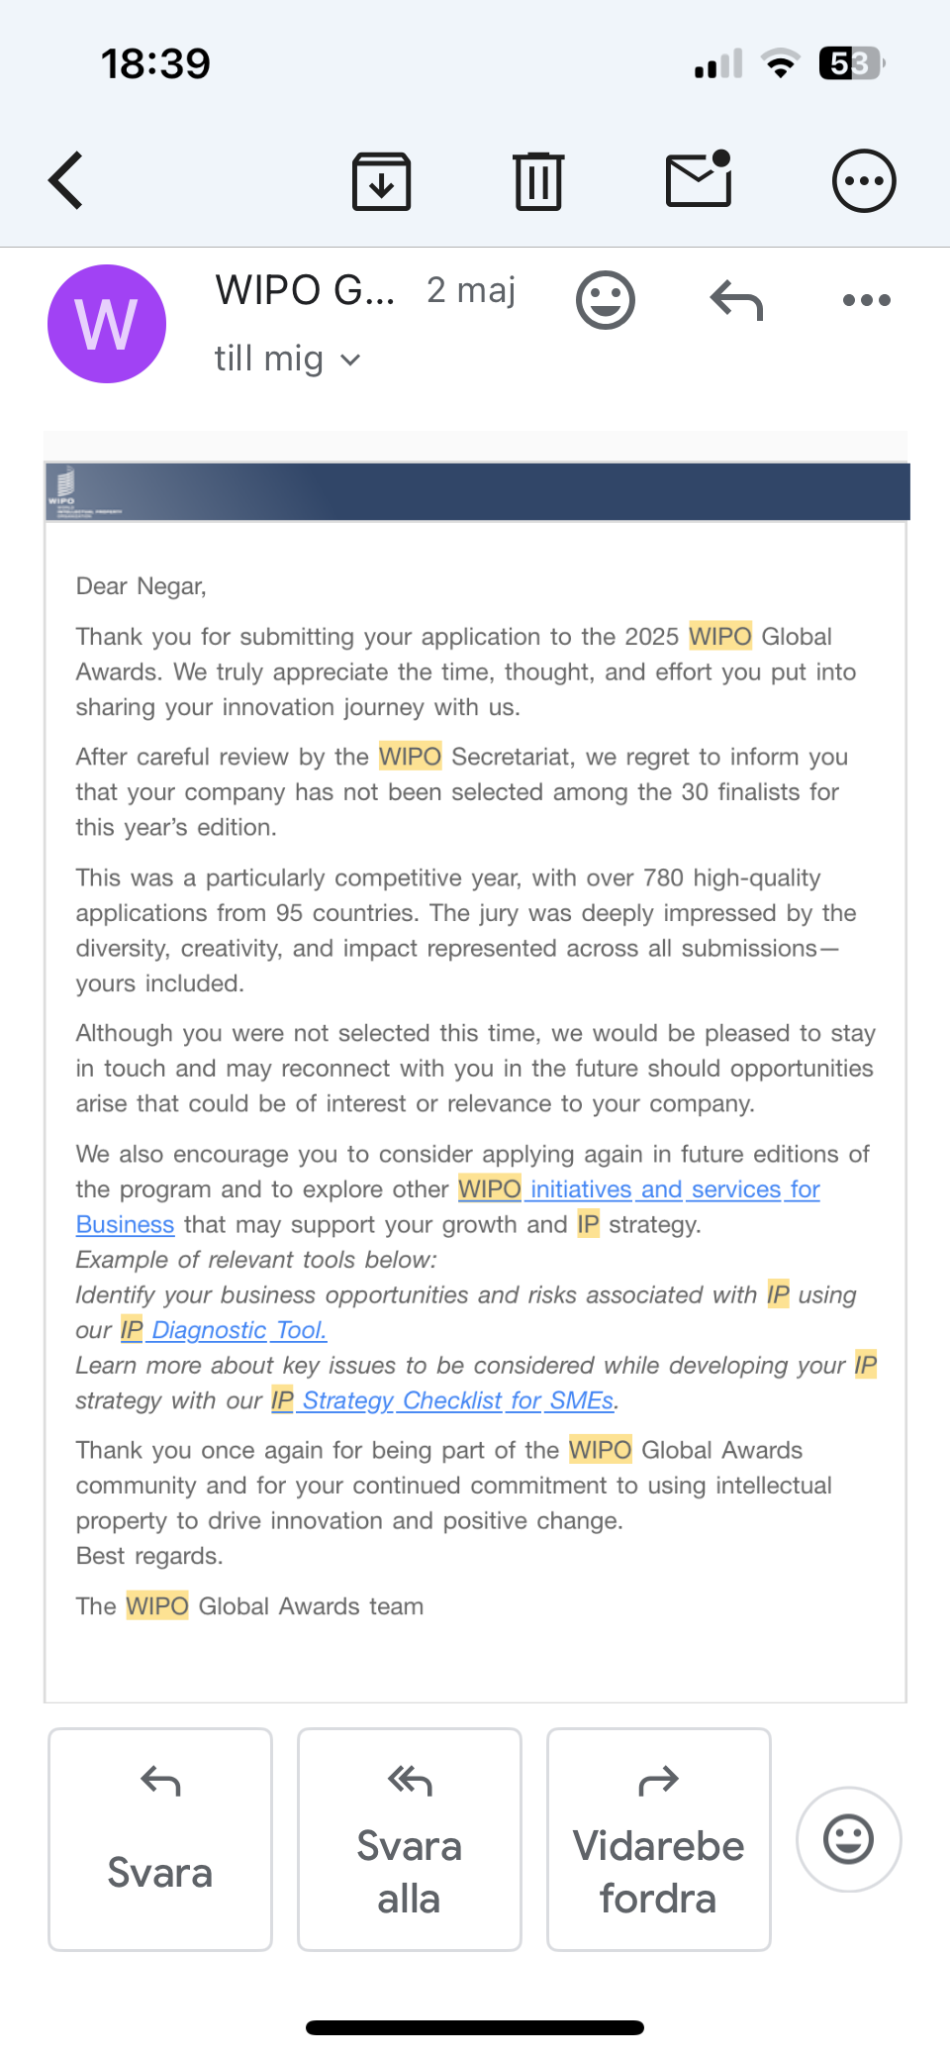Tap the round emoji button beside Vidarebefordra
Screen dimensions: 950x2059
pyautogui.click(x=849, y=1839)
